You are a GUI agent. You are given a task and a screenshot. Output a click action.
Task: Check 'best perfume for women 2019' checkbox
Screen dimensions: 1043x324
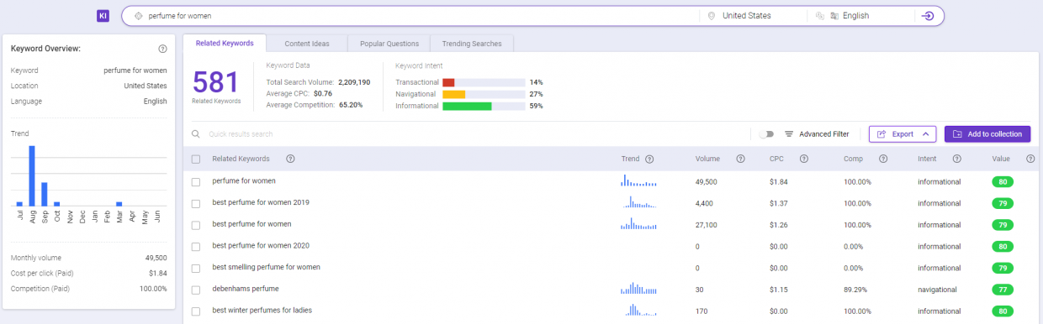(196, 203)
